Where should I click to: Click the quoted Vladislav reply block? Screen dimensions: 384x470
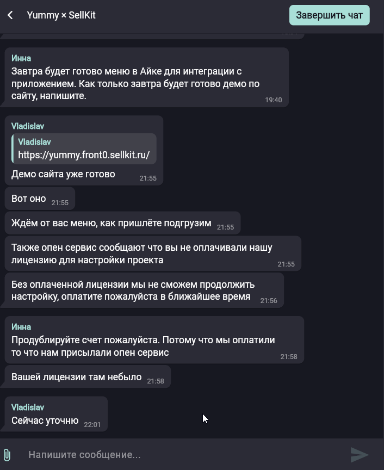click(84, 149)
